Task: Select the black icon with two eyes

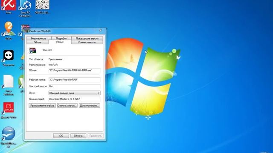Action: click(x=9, y=56)
